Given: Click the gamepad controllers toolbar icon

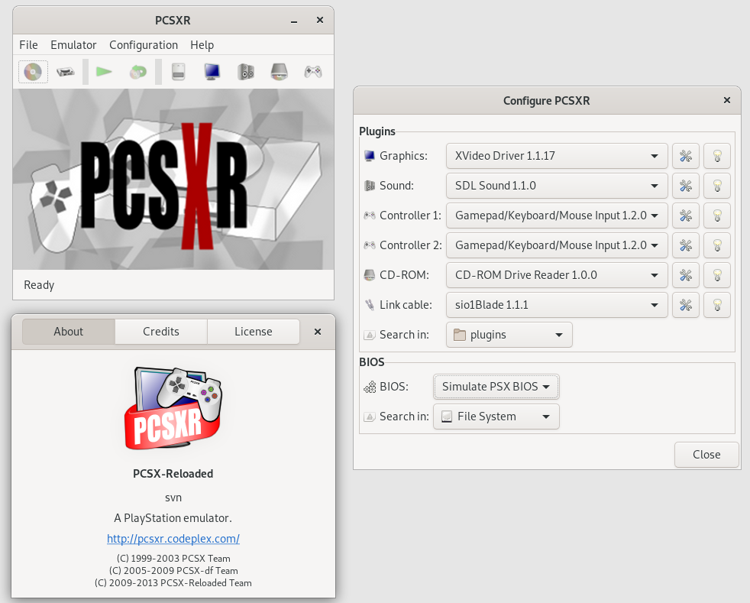Looking at the screenshot, I should tap(313, 72).
